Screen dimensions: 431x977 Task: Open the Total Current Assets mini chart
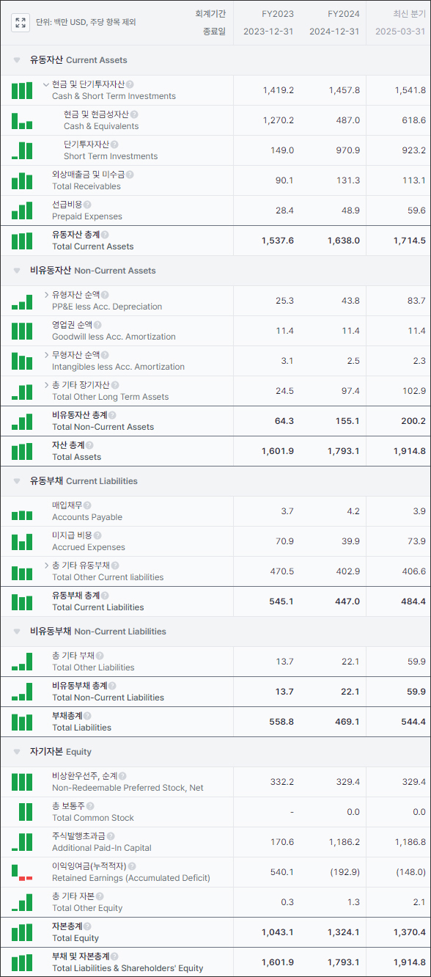pos(22,241)
